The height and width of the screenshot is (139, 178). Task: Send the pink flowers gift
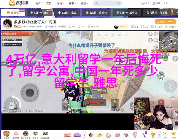click(117, 135)
